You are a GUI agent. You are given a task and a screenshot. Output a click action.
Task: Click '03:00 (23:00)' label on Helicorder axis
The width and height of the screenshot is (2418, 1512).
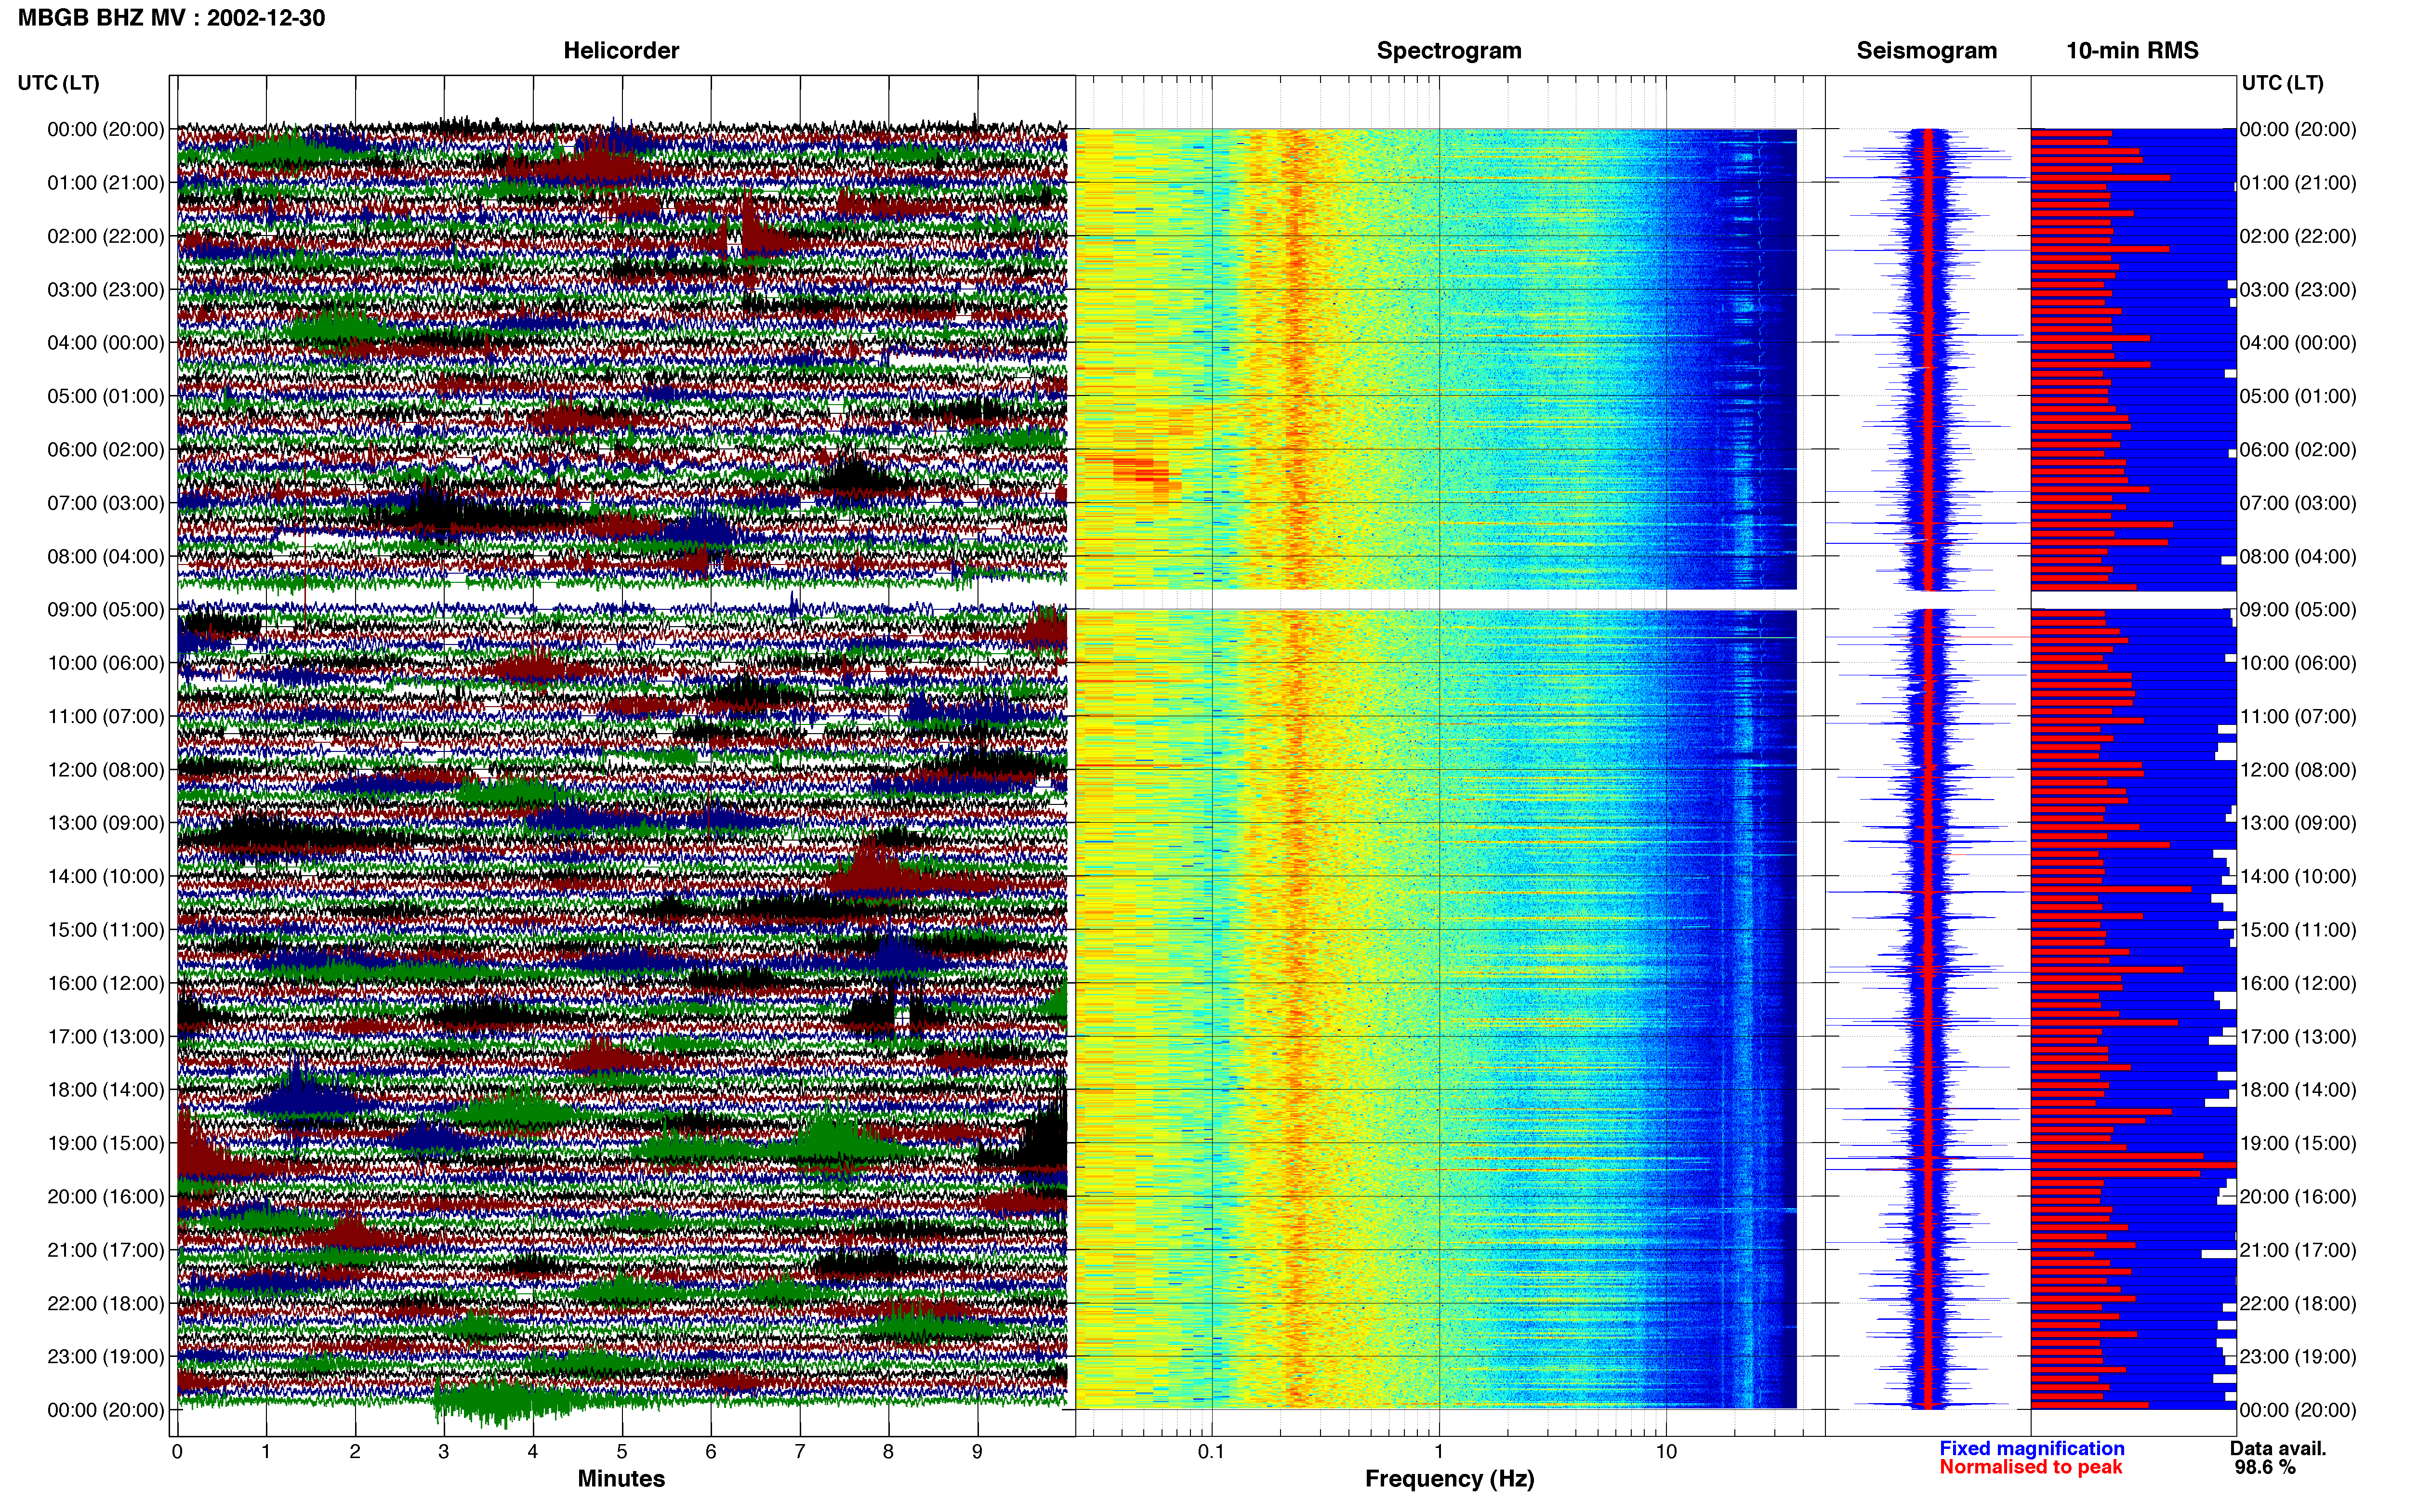tap(106, 290)
